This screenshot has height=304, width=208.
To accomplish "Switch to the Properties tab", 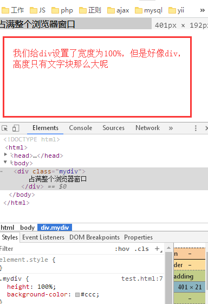I will pos(139,237).
